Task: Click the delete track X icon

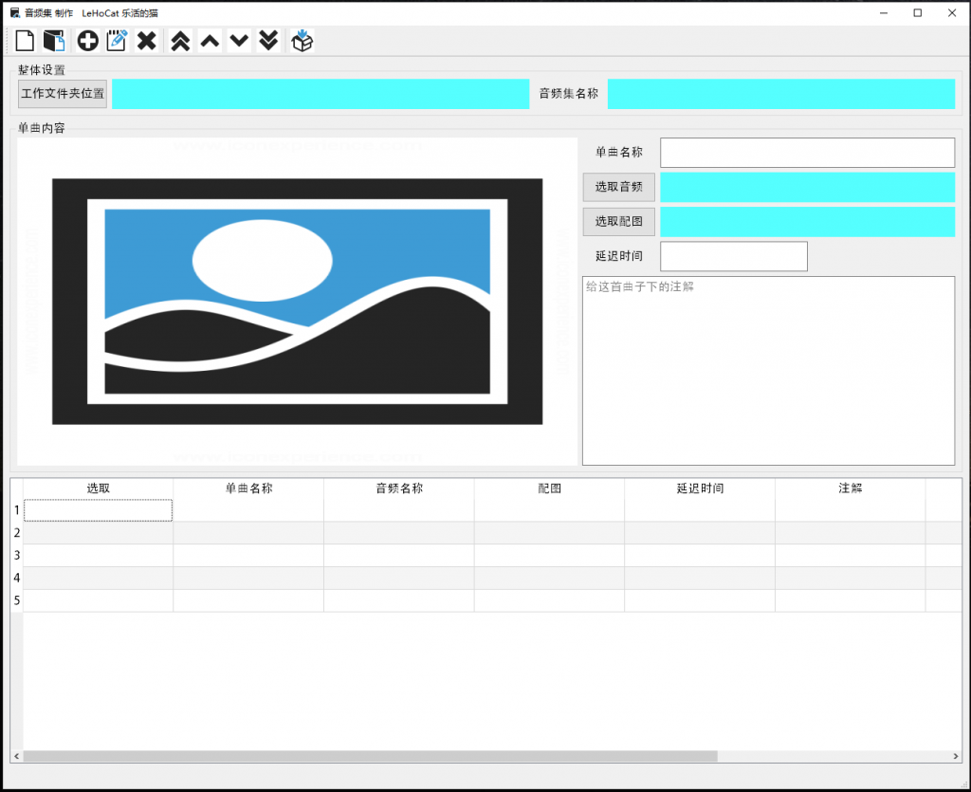Action: (147, 41)
